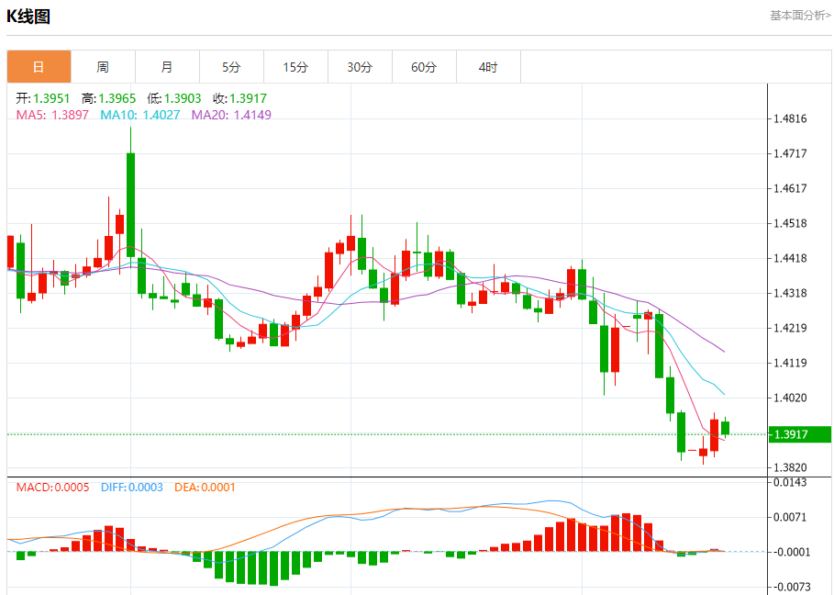Click the 1.4219 price axis label
This screenshot has height=595, width=834.
(x=790, y=328)
